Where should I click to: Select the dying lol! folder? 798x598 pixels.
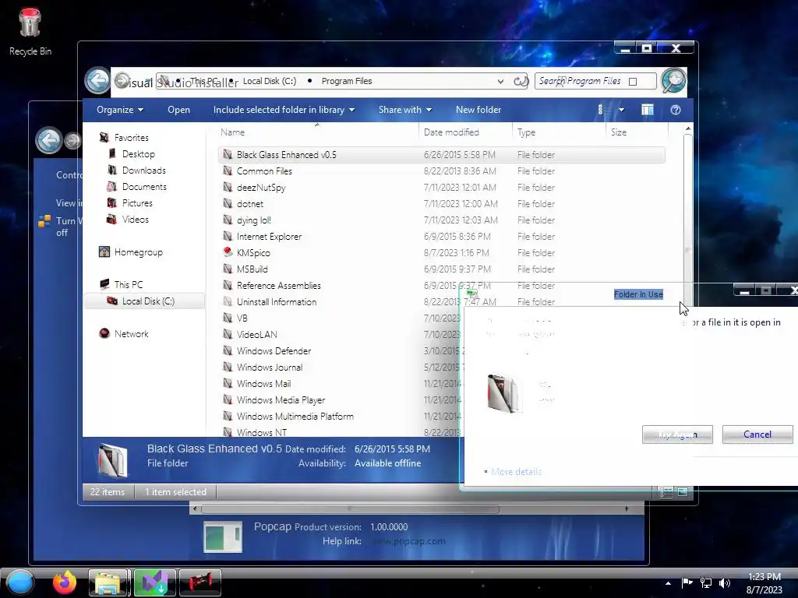pyautogui.click(x=253, y=220)
